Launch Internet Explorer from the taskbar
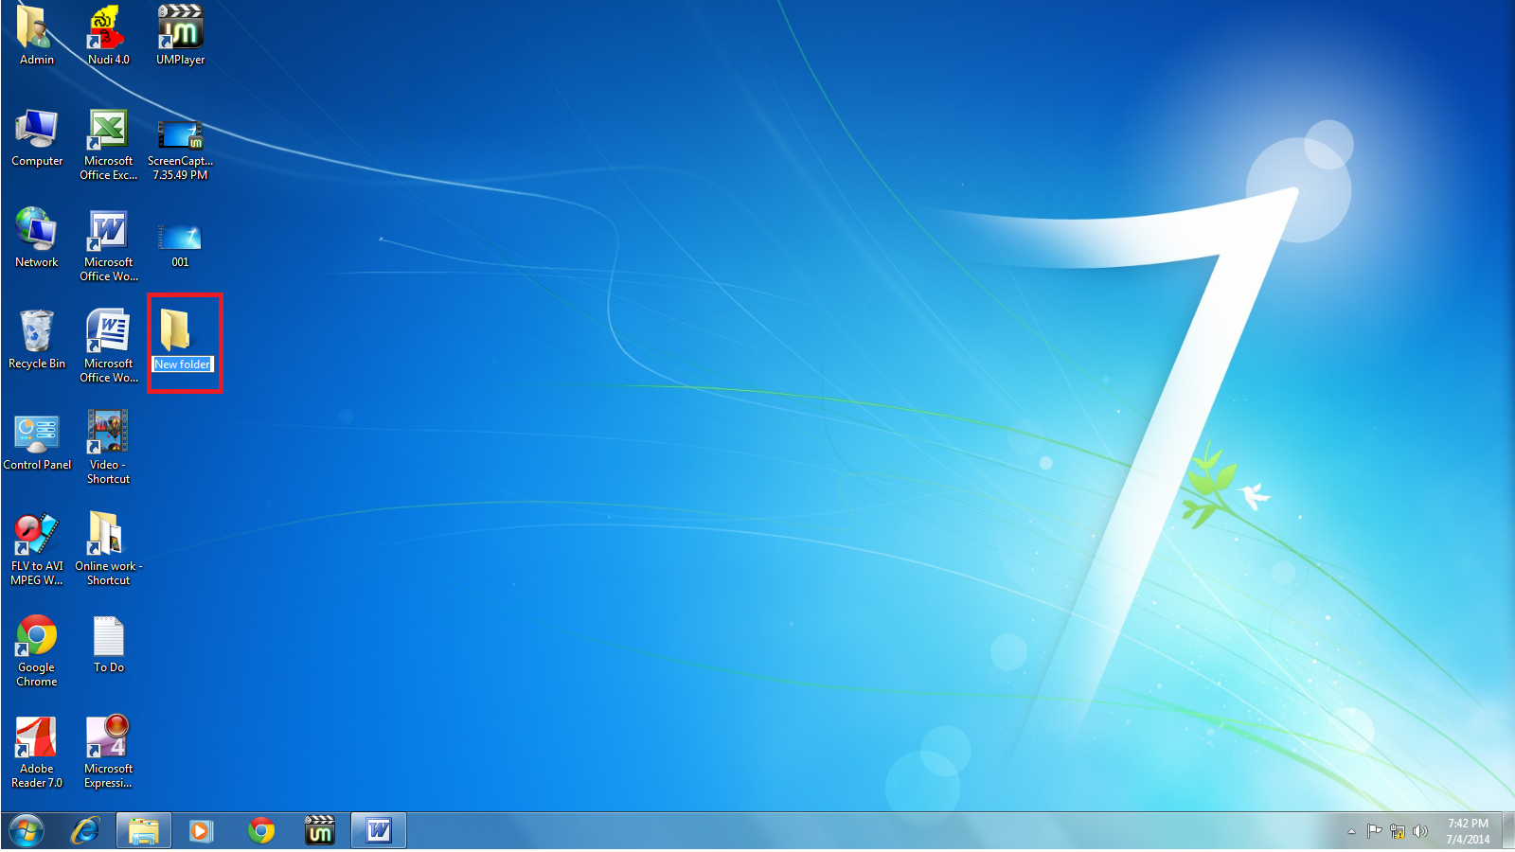The width and height of the screenshot is (1515, 852). pyautogui.click(x=84, y=830)
